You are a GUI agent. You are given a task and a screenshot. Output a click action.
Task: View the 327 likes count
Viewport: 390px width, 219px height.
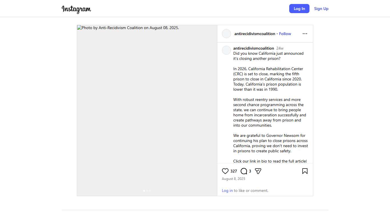[234, 171]
